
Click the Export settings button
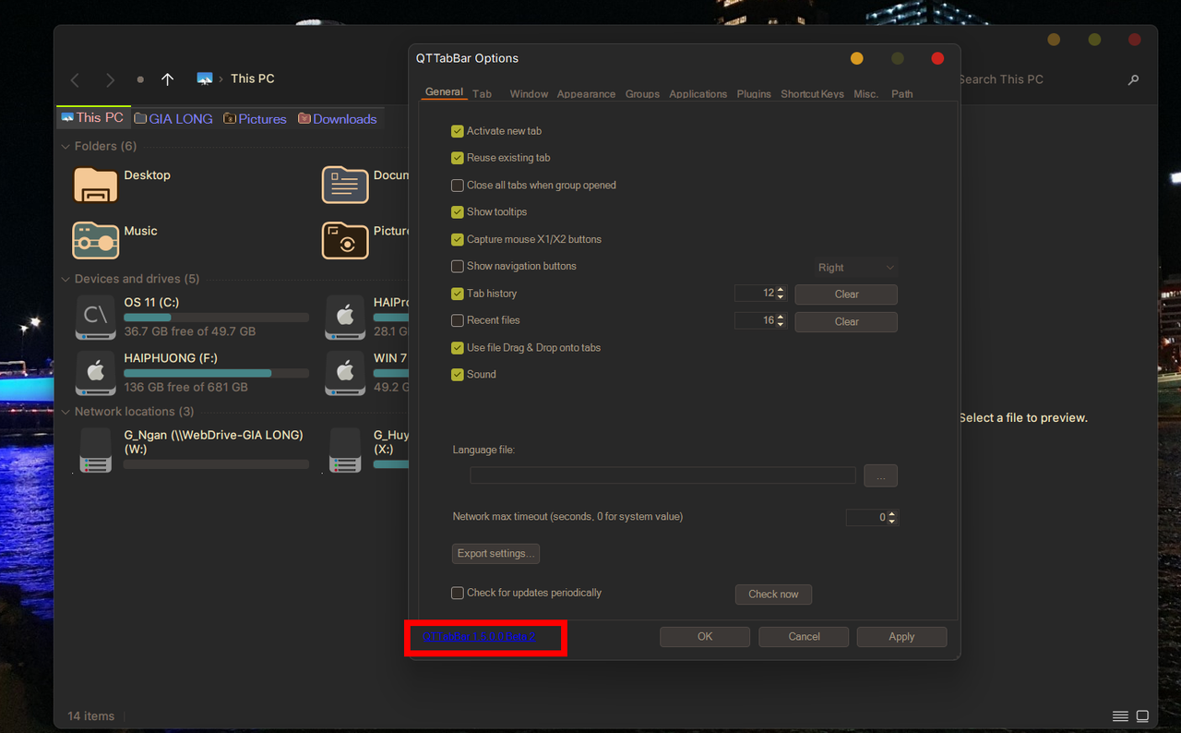[x=495, y=553]
